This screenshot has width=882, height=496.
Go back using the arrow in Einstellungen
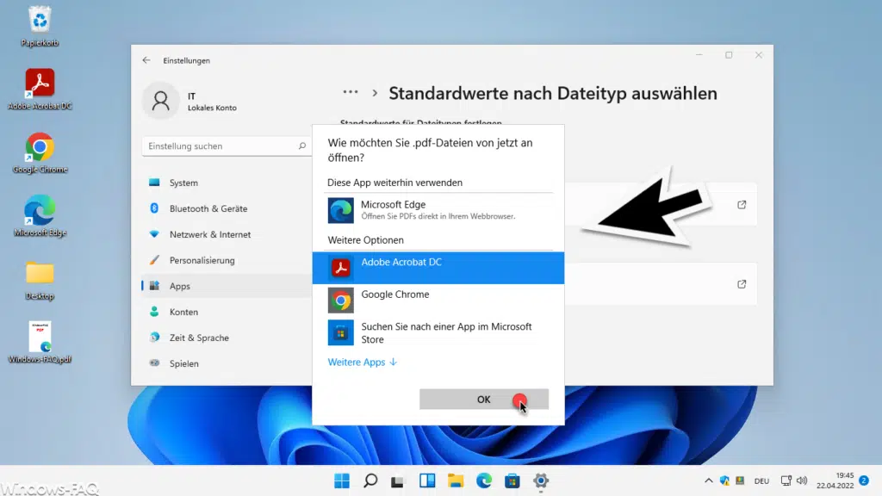point(147,60)
